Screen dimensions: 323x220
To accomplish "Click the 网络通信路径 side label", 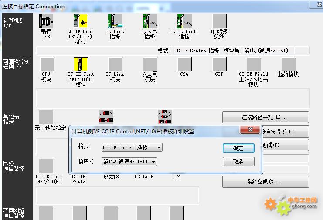I will click(14, 166).
